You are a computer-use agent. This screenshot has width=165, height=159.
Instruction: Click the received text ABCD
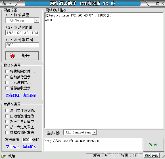click(x=49, y=20)
